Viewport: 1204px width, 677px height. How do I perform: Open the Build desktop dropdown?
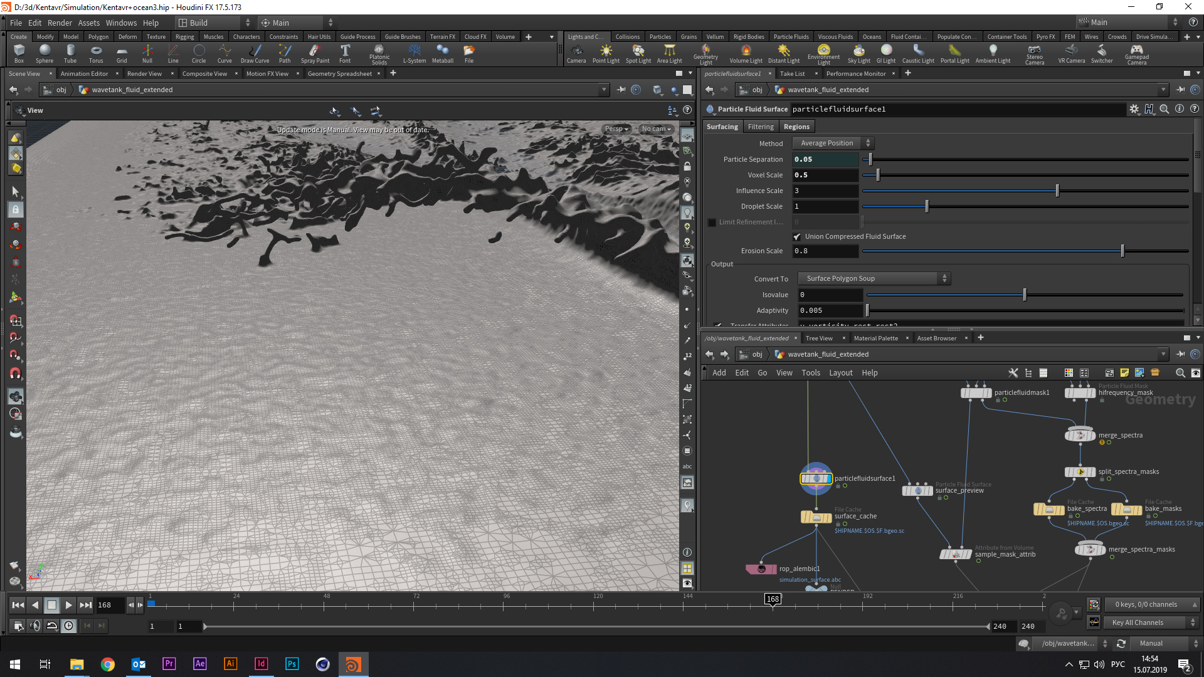point(214,23)
